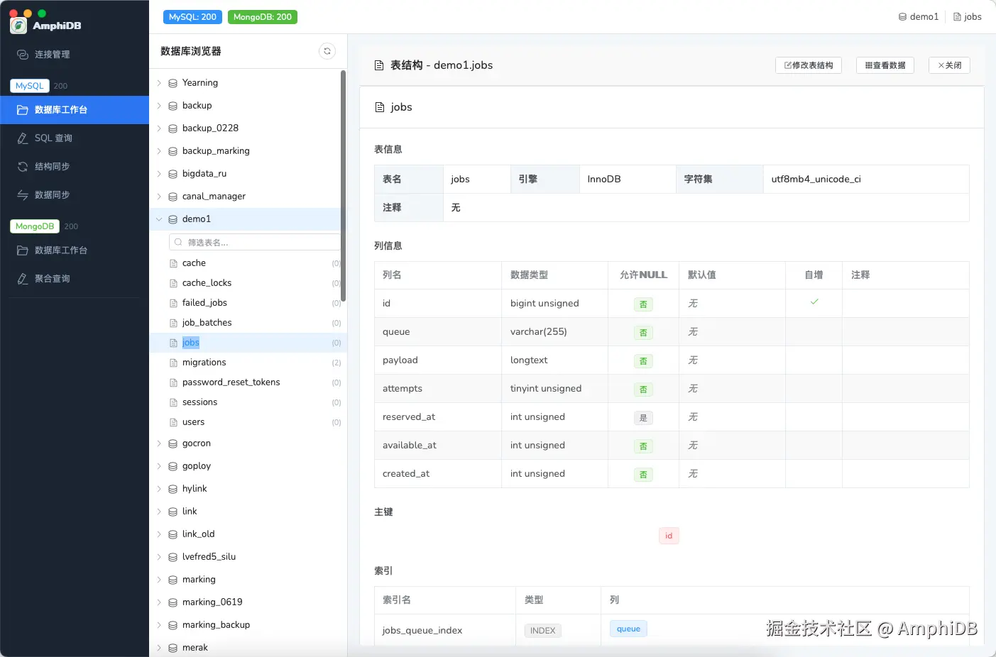This screenshot has height=657, width=996.
Task: Collapse the demo1 database
Action: (x=159, y=219)
